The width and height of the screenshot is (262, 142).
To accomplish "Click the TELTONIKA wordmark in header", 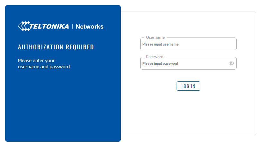I will coord(49,26).
